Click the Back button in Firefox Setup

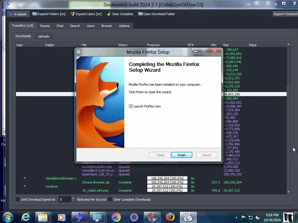[x=160, y=155]
